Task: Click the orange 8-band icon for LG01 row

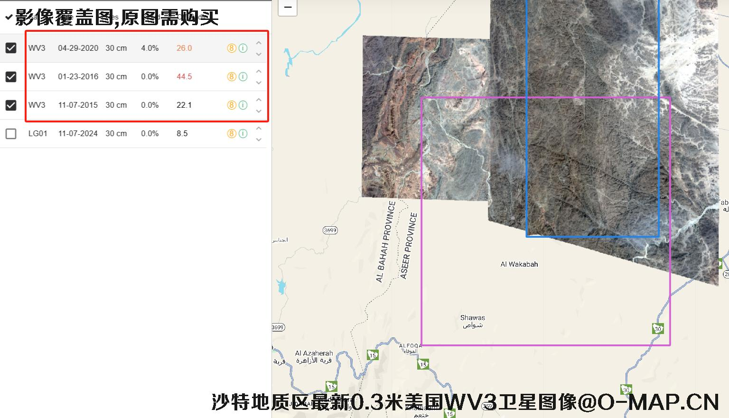Action: pyautogui.click(x=231, y=134)
